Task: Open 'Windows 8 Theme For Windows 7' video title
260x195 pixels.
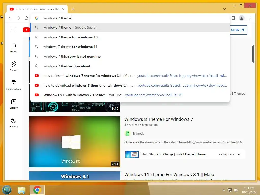Action: [x=159, y=119]
